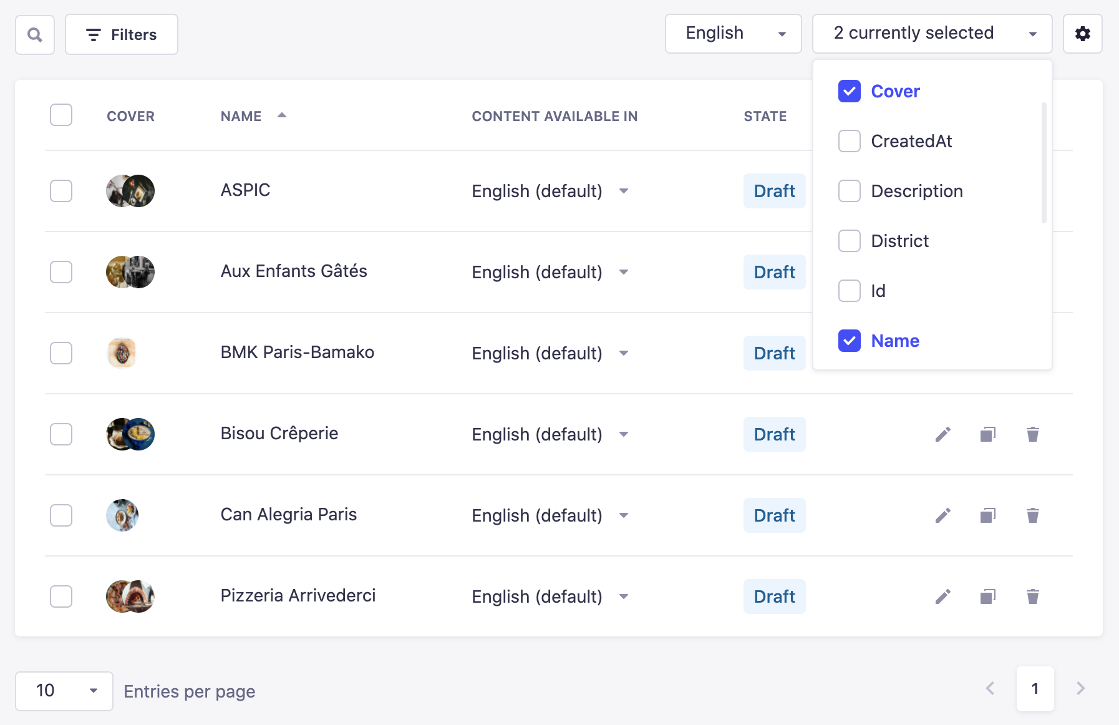
Task: Edit the Pizzeria Arrivederci entry
Action: pos(943,596)
